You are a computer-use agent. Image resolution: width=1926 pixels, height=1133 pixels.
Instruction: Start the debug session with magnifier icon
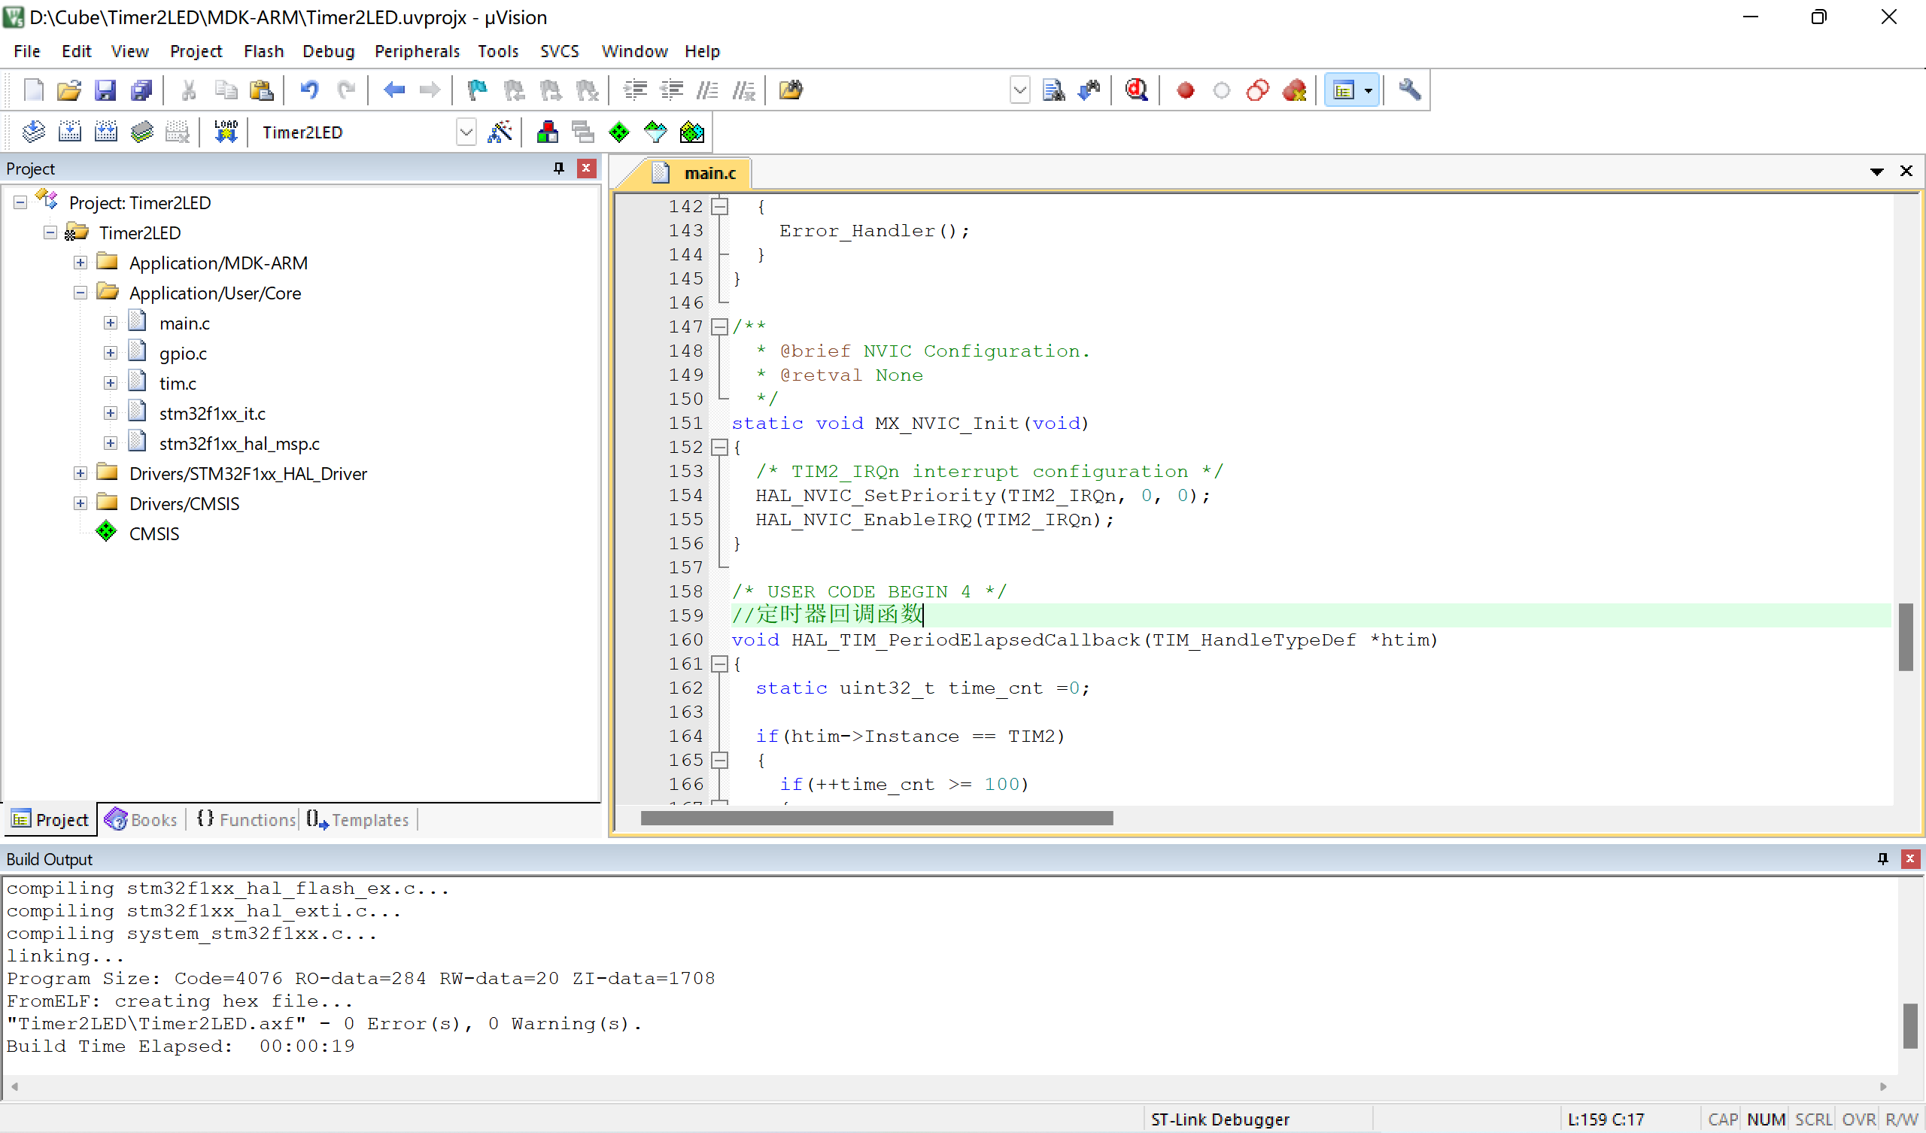pyautogui.click(x=1136, y=90)
